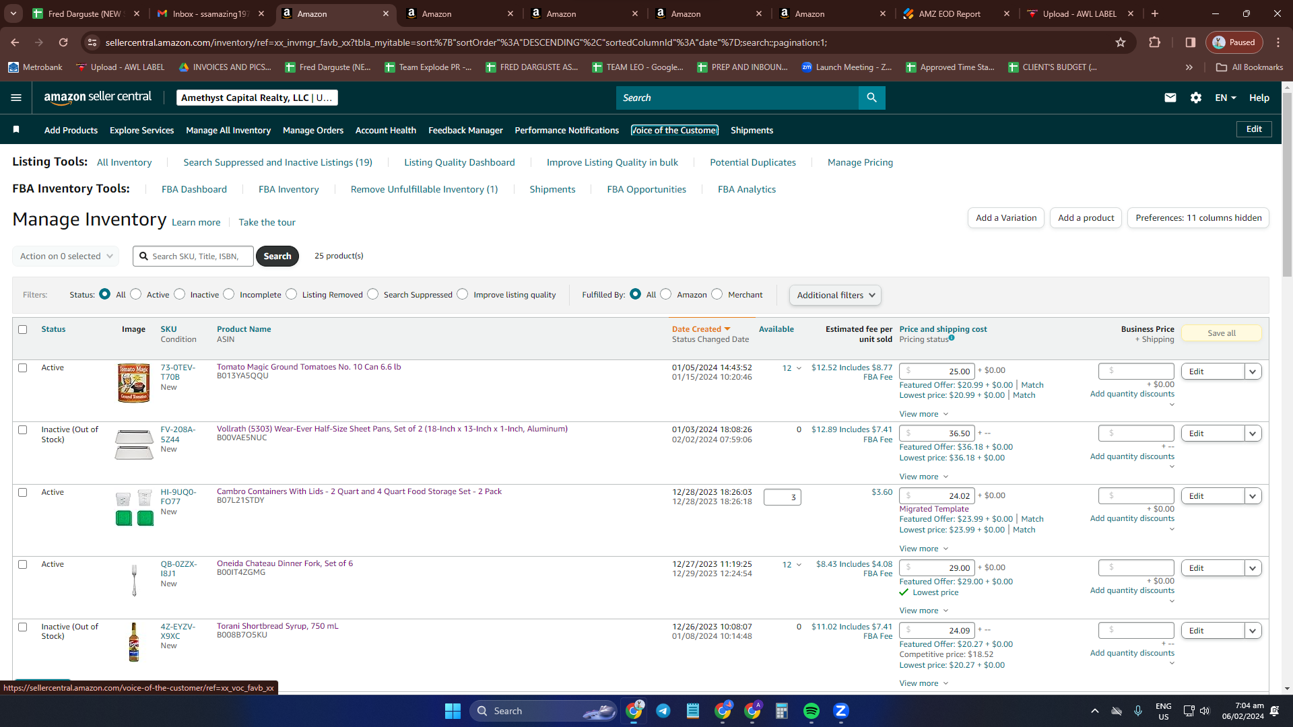
Task: Filter Fulfilled By Amazon radio button
Action: pyautogui.click(x=666, y=294)
